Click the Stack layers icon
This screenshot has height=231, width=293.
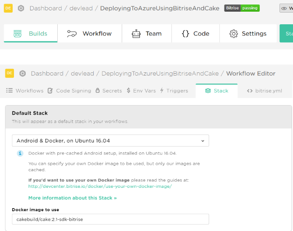click(x=208, y=91)
